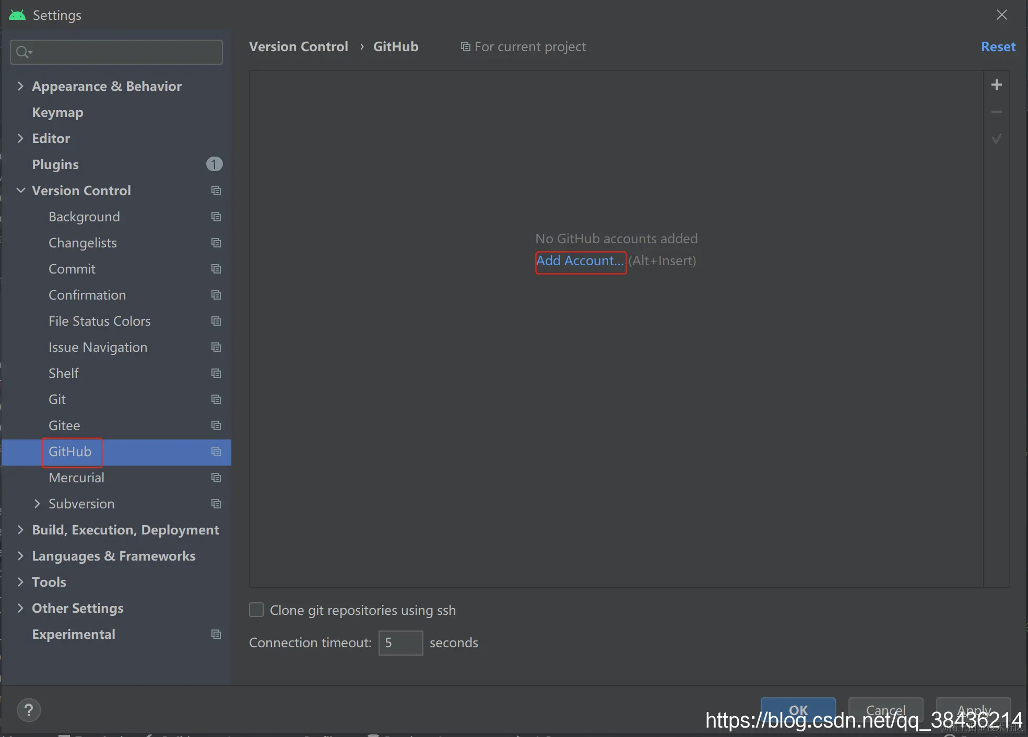Click project-level icon beside Experimental
Viewport: 1028px width, 737px height.
tap(216, 634)
